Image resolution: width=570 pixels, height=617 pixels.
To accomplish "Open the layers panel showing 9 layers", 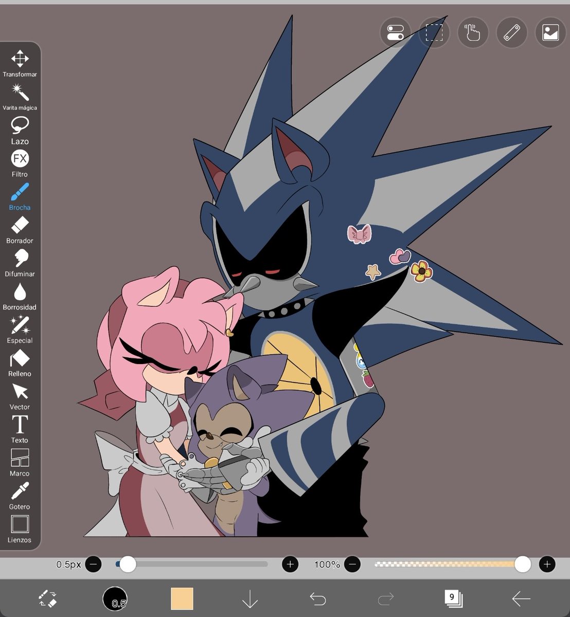I will 453,598.
